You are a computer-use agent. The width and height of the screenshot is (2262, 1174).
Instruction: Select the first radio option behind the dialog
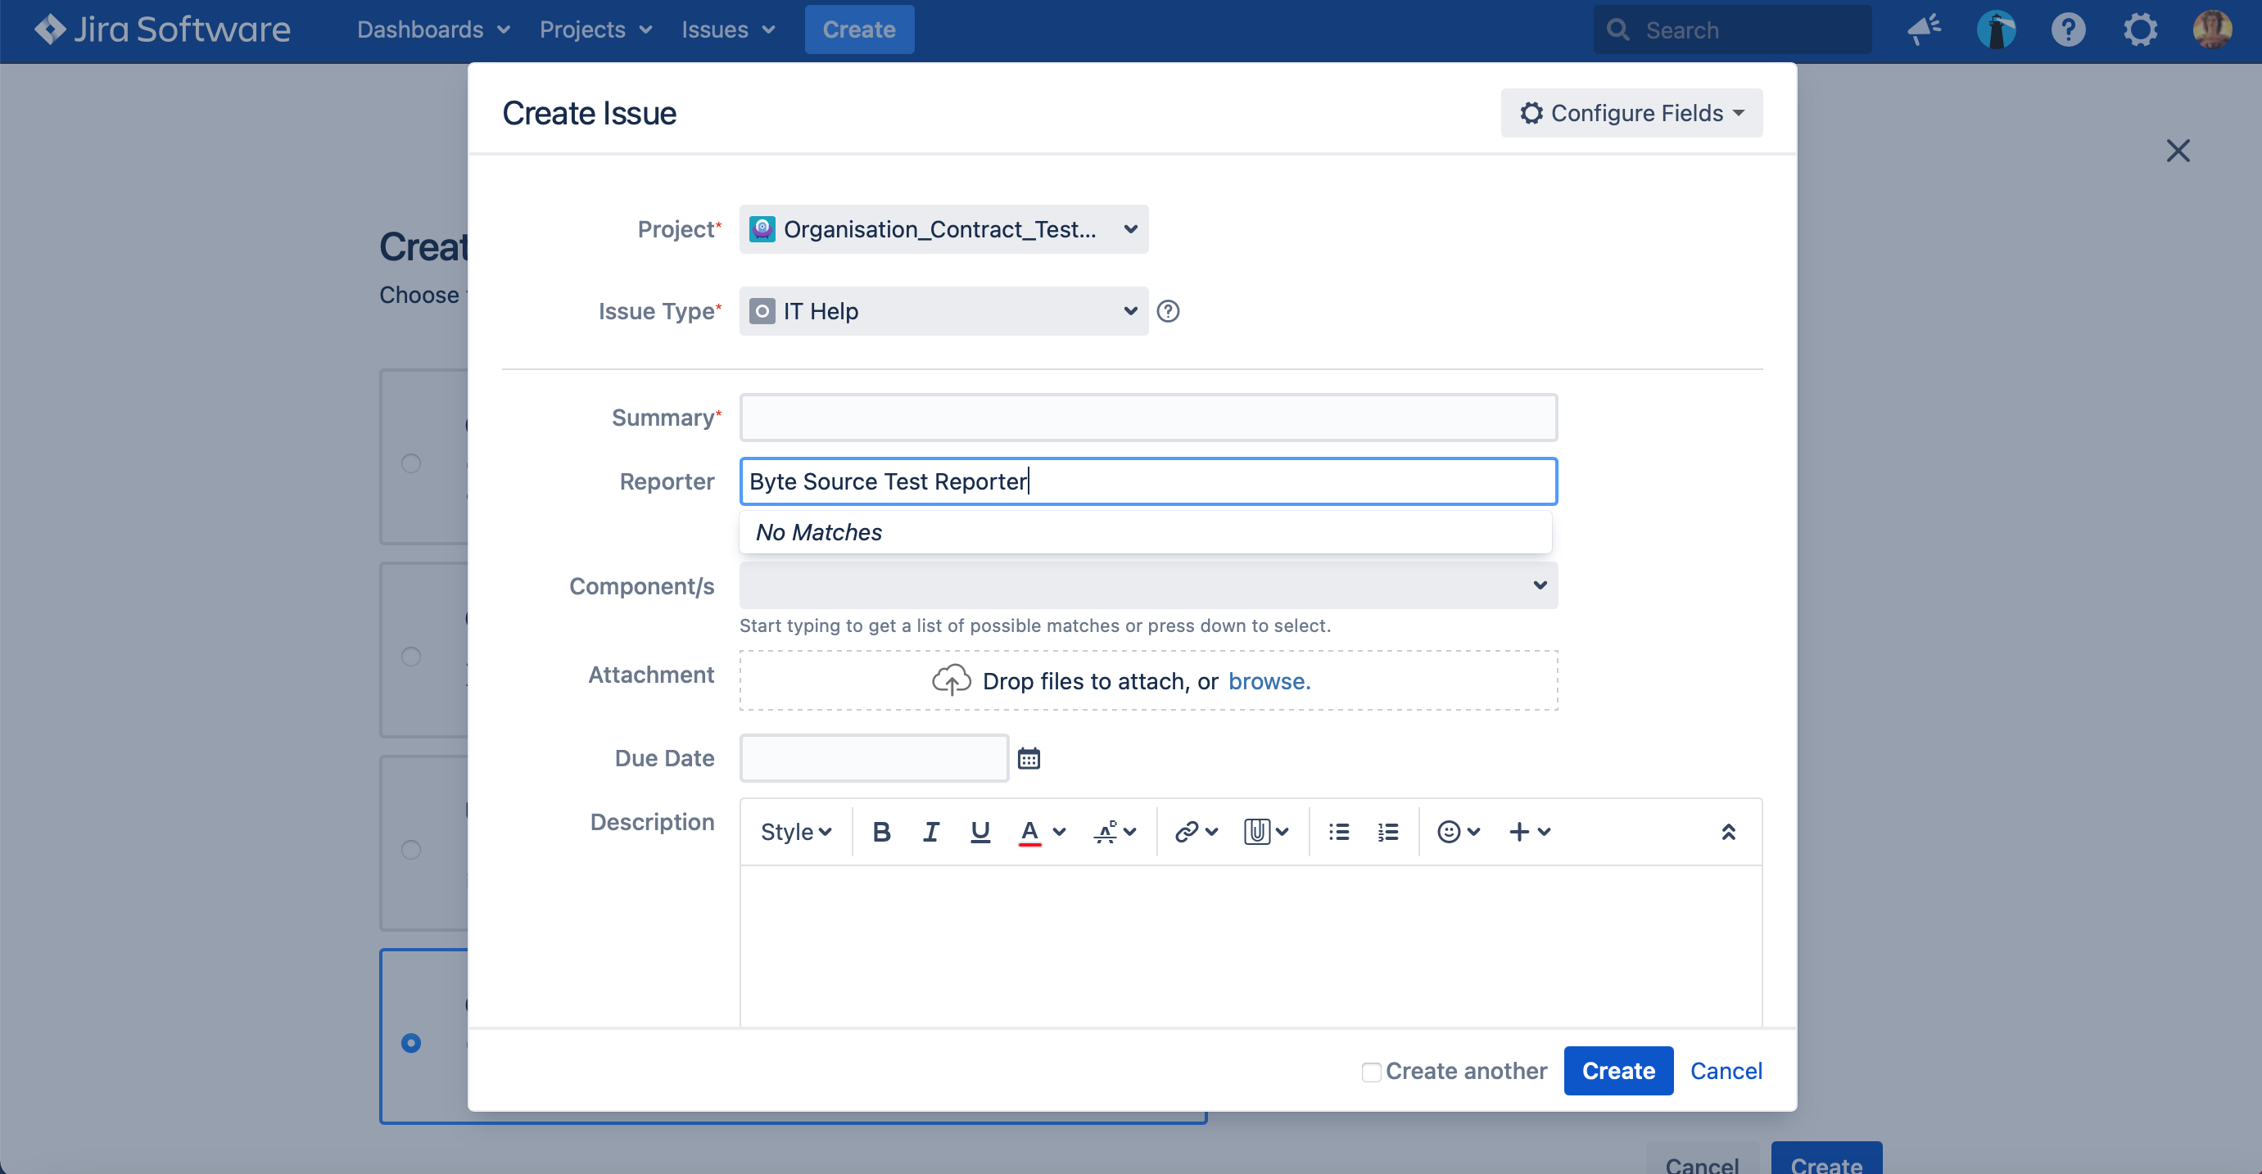(x=411, y=463)
